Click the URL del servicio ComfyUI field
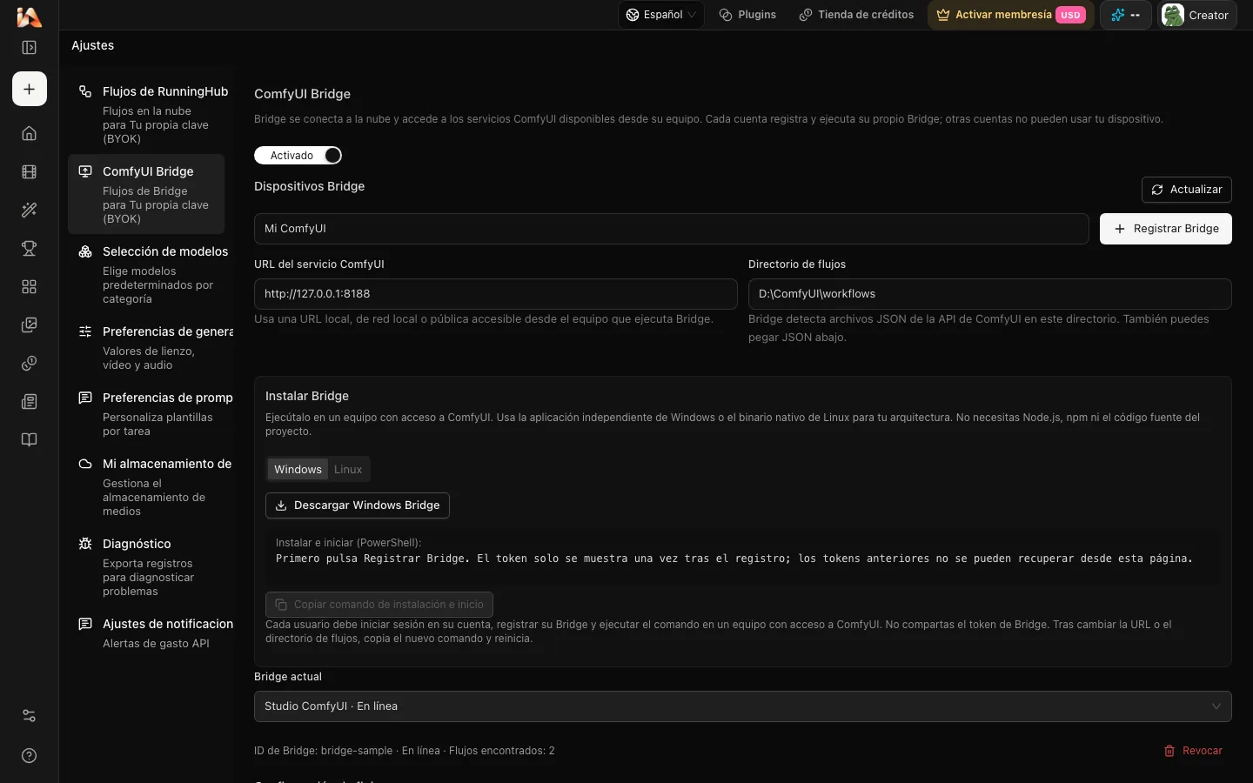The height and width of the screenshot is (783, 1253). click(496, 294)
